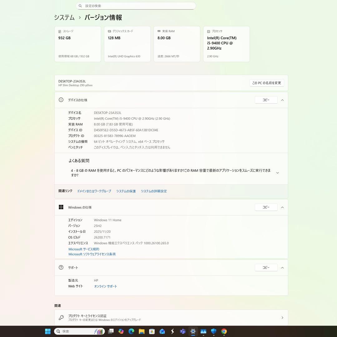The width and height of the screenshot is (337, 337).
Task: Open the システムの保護 link
Action: 126,191
